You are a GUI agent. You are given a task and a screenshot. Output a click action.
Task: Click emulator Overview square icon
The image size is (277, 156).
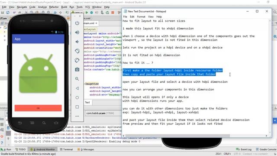pos(77,107)
